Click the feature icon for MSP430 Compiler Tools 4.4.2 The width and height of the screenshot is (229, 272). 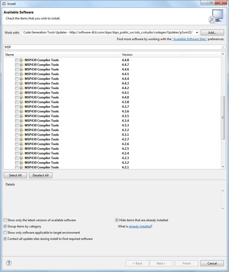coord(21,88)
